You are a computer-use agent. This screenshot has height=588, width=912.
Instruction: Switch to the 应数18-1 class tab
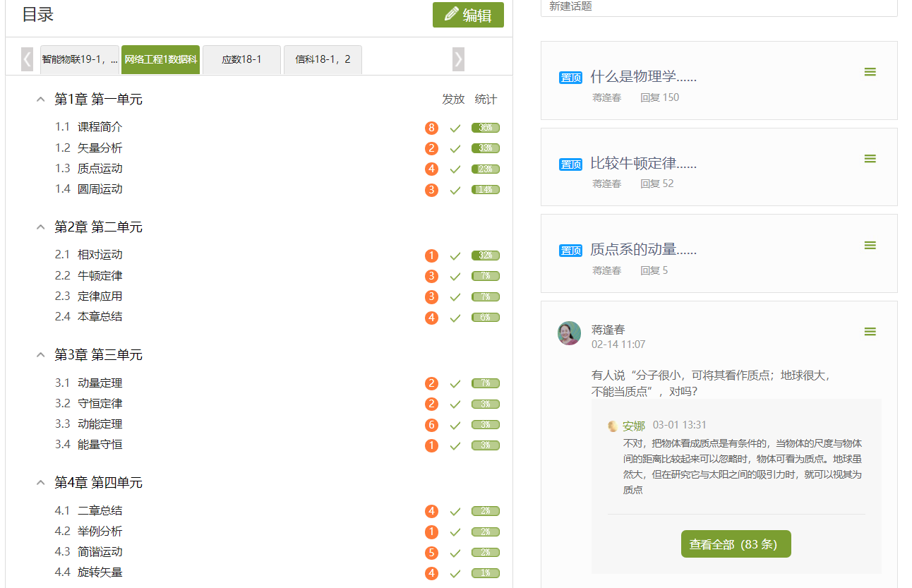click(x=241, y=60)
